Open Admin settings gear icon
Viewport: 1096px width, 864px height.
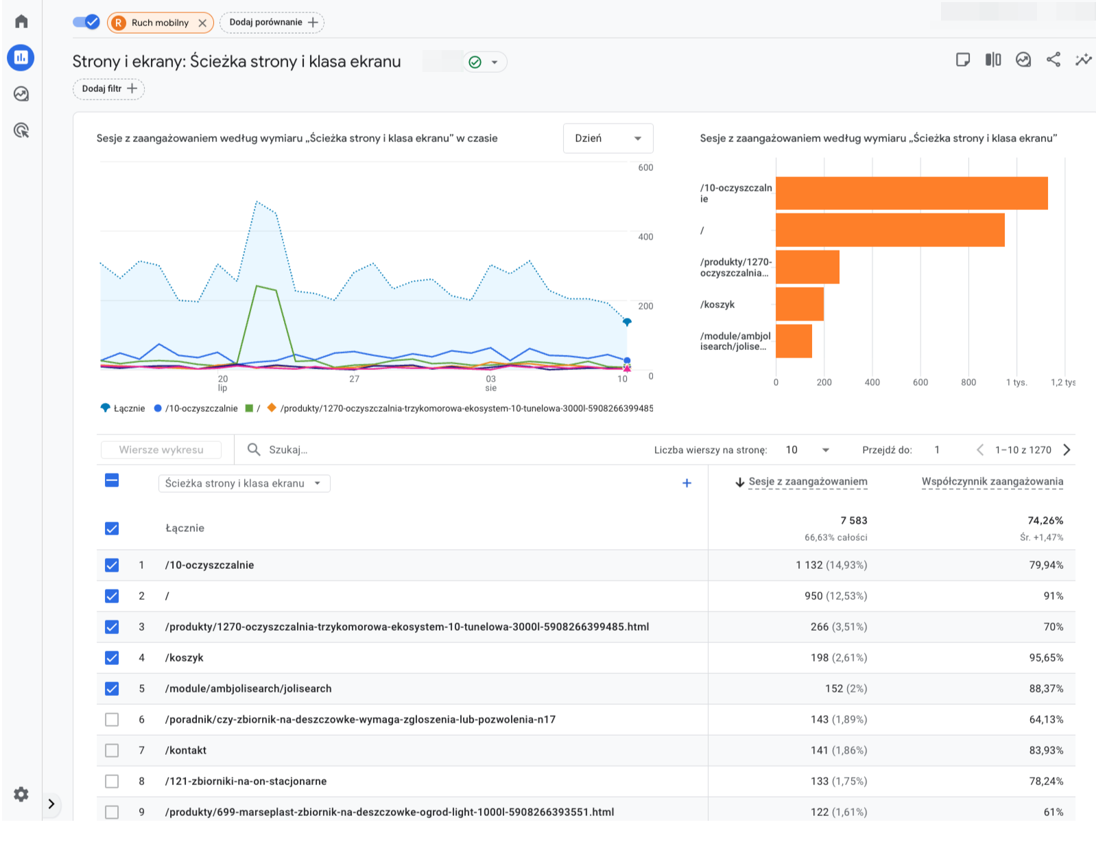click(x=21, y=794)
